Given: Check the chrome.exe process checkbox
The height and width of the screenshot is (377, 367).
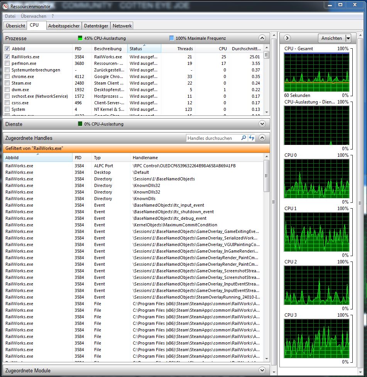Looking at the screenshot, I should pyautogui.click(x=7, y=76).
